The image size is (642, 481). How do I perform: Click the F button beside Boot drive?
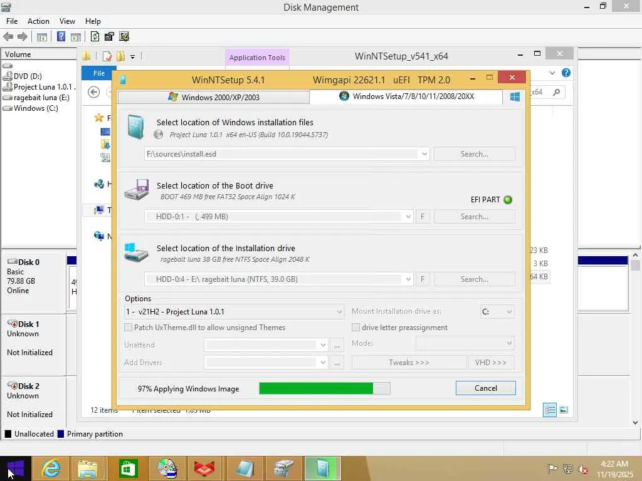(x=423, y=216)
